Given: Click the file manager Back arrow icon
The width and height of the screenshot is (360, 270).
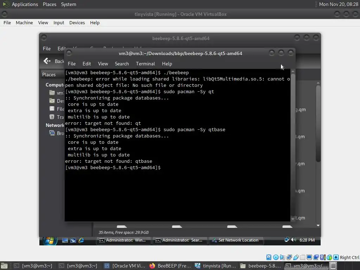Looking at the screenshot, I should click(47, 61).
